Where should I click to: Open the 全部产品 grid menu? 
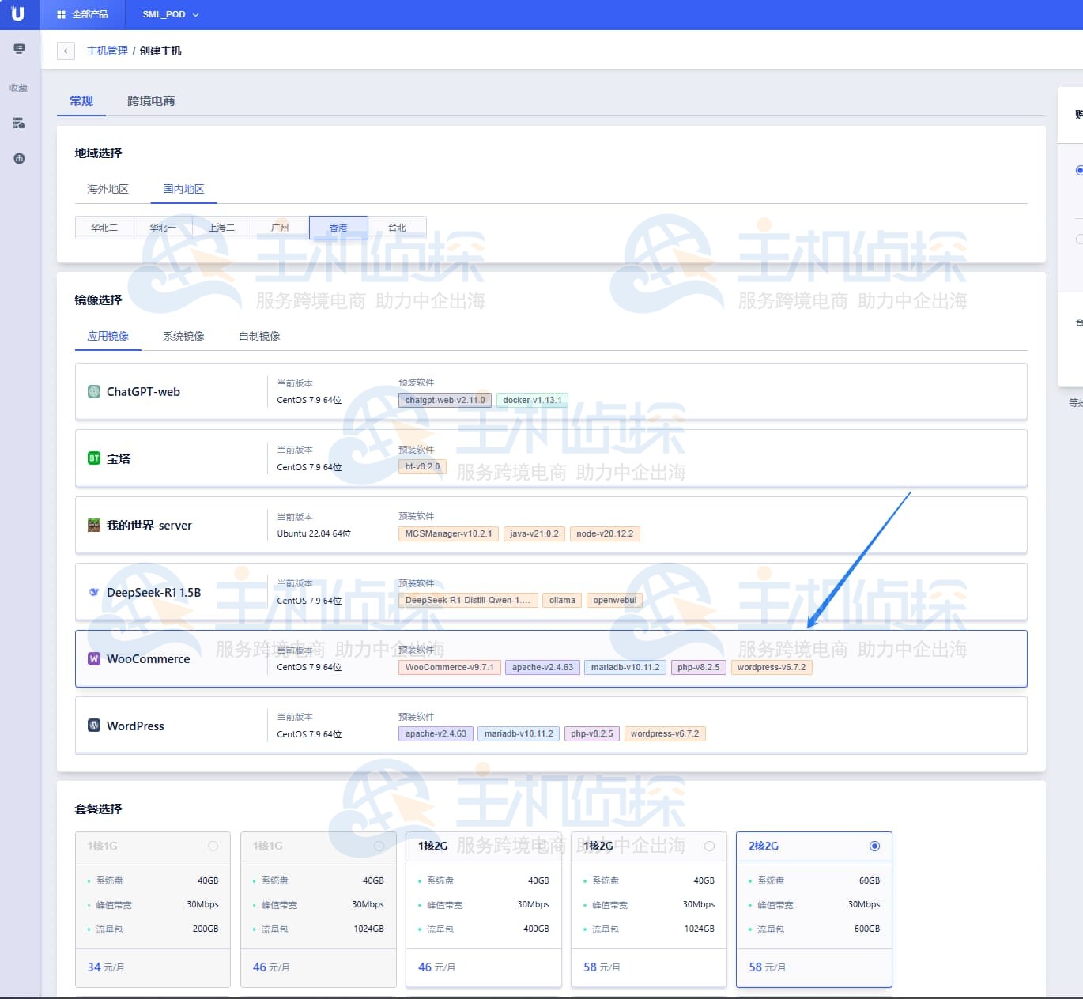pyautogui.click(x=82, y=14)
